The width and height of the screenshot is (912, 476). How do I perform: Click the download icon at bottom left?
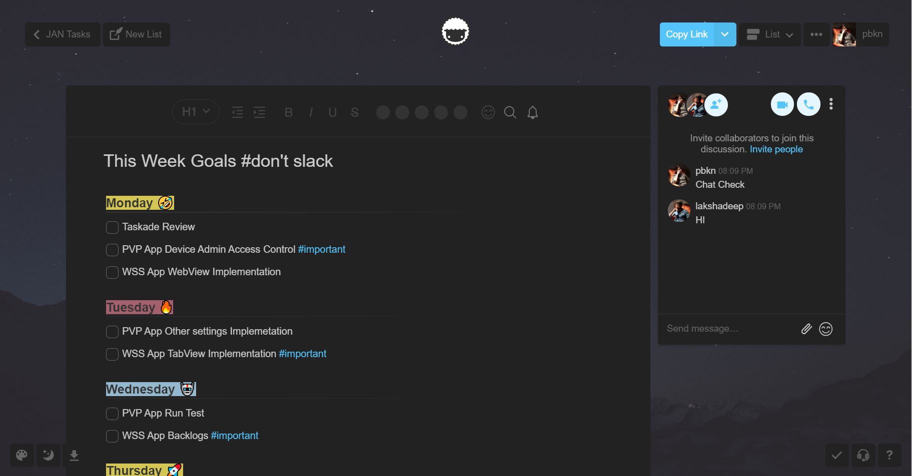pos(74,455)
